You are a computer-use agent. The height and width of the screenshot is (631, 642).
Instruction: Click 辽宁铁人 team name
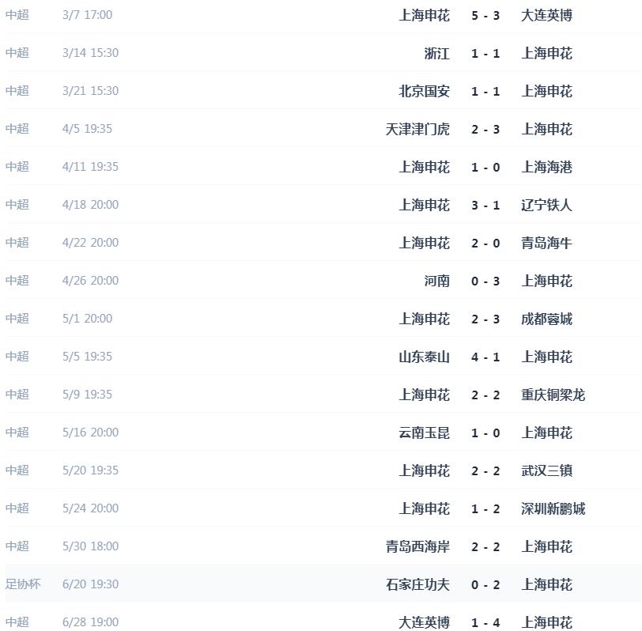click(546, 205)
